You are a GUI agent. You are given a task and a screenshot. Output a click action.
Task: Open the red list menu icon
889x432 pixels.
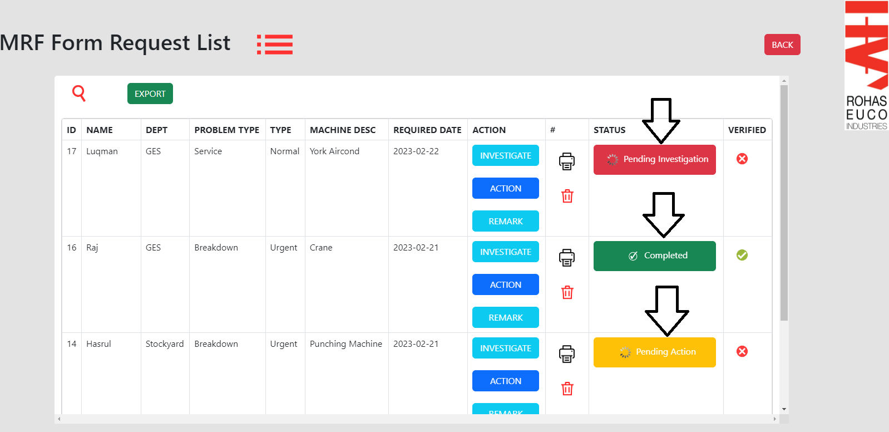tap(275, 45)
